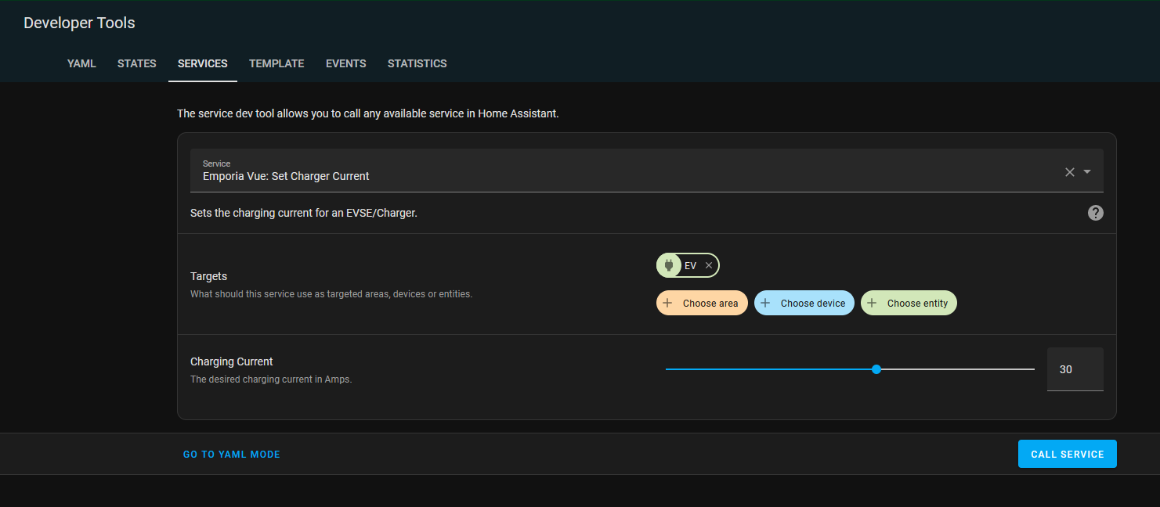Select the charging current value field showing 30
Image resolution: width=1160 pixels, height=507 pixels.
1075,369
